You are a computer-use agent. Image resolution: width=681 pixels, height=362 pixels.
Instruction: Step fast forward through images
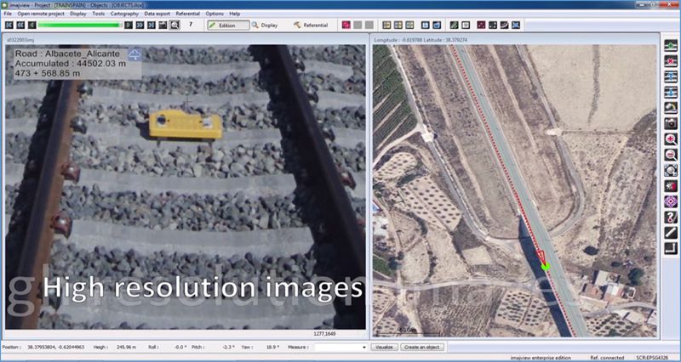140,25
